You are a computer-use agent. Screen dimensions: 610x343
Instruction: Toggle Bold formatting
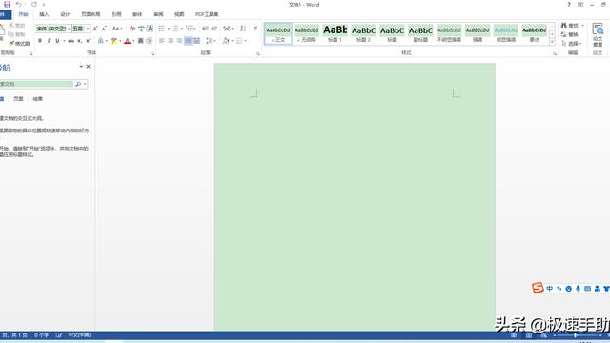40,41
